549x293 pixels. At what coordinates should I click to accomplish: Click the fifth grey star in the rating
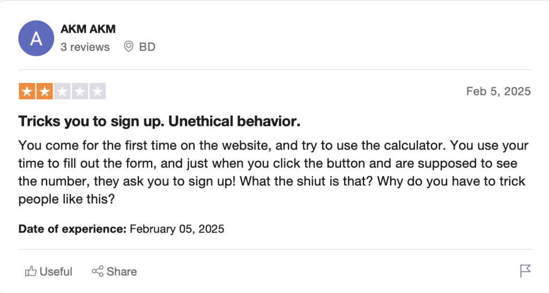click(98, 92)
